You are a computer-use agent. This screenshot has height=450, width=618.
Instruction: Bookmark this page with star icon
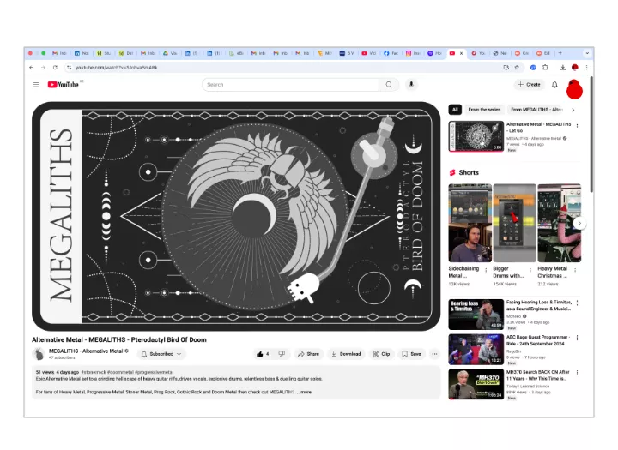(x=517, y=68)
